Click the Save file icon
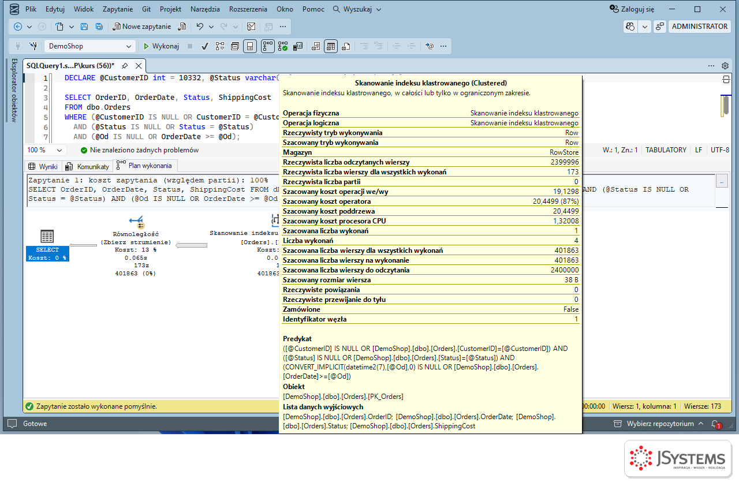 coord(84,27)
